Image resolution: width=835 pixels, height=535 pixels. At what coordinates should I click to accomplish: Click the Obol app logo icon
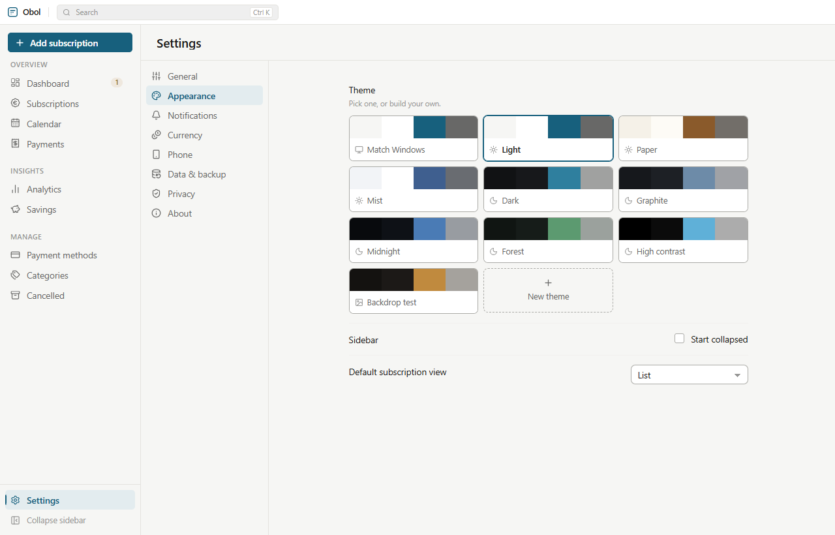pos(12,12)
